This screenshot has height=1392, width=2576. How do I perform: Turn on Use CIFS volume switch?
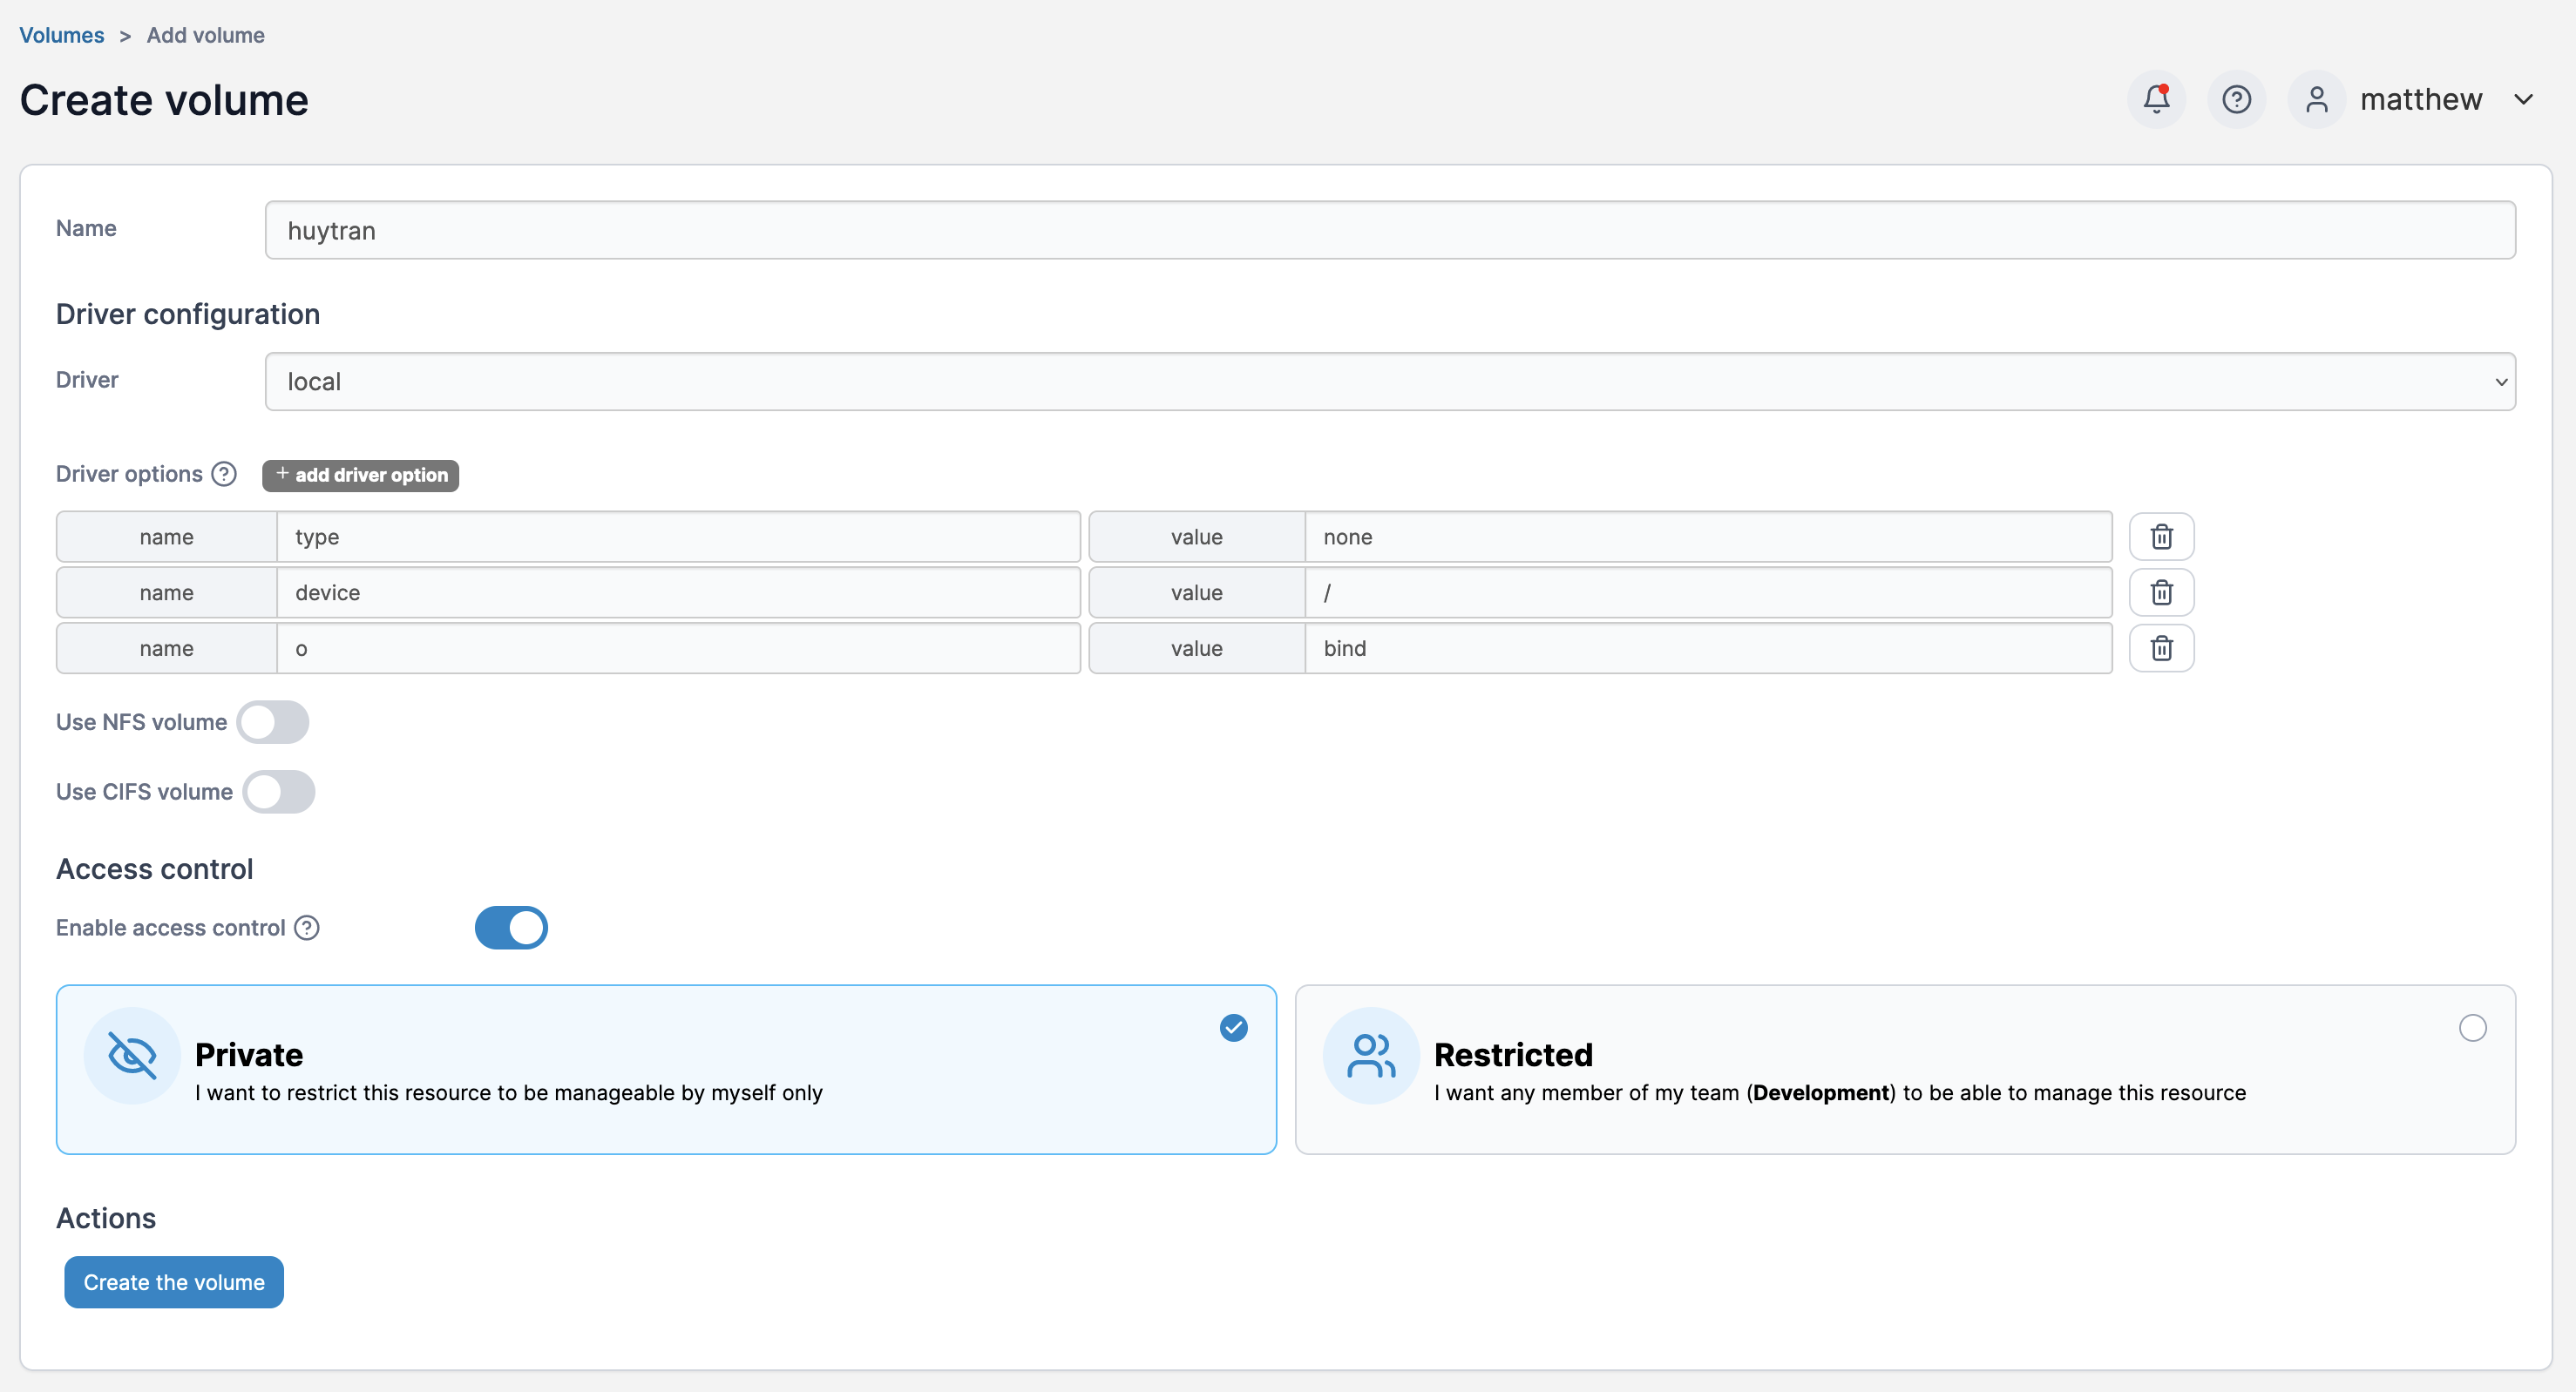pos(279,792)
